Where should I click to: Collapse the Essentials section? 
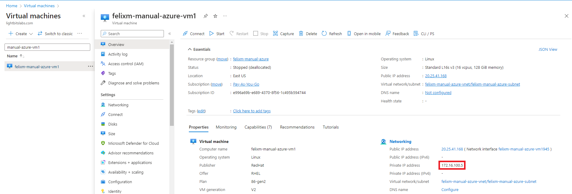[x=199, y=49]
